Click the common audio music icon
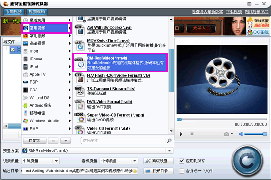The image size is (271, 180). click(x=25, y=36)
